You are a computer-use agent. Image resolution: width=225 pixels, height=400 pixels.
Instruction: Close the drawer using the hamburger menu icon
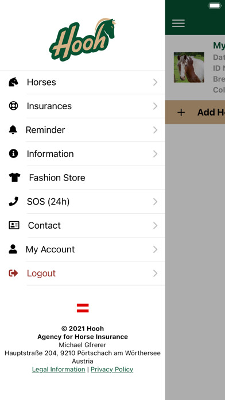(179, 23)
